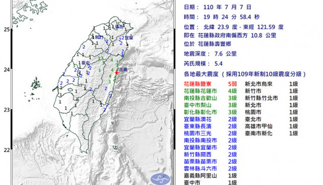323x185 pixels.
Task: Select the 宜蘭縣澳花 2級 entry
Action: 210,119
